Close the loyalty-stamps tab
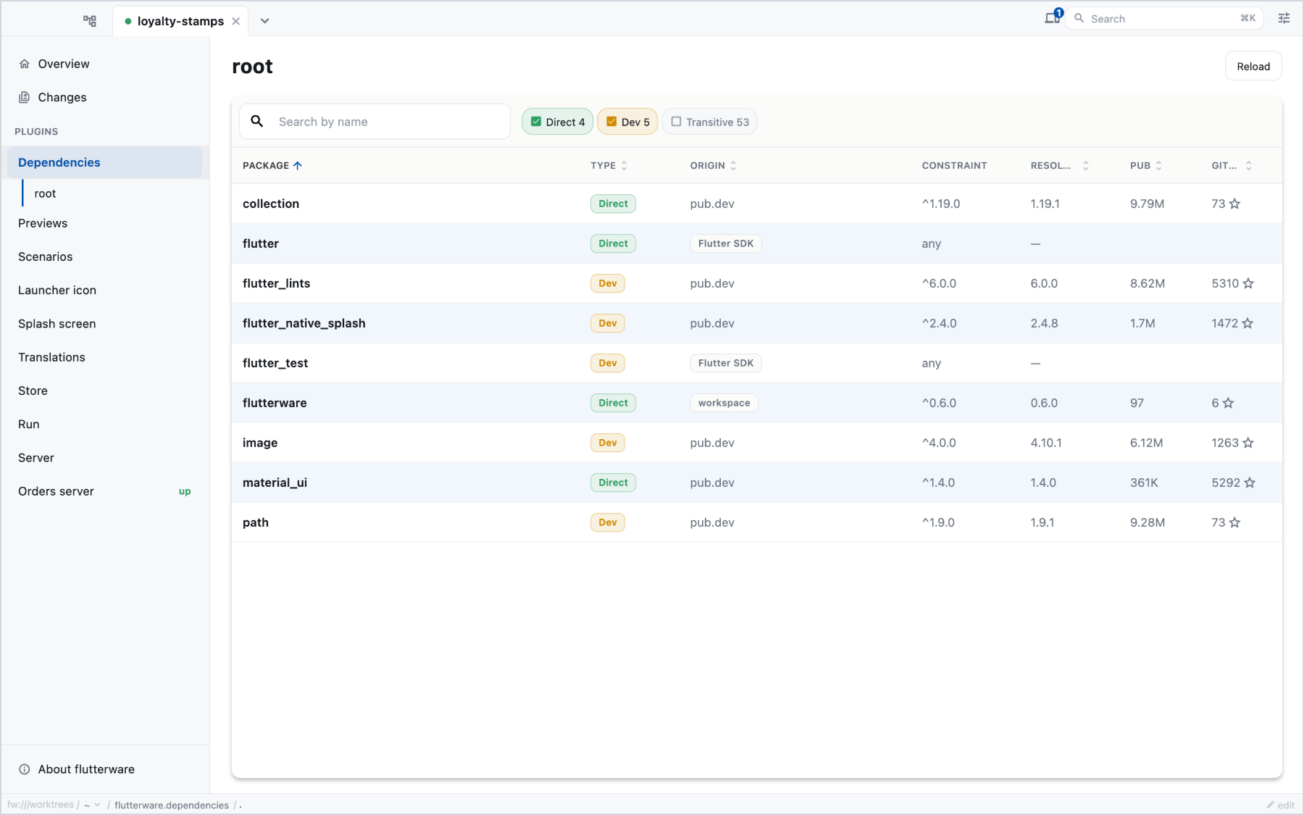Screen dimensions: 1304x815 235,21
